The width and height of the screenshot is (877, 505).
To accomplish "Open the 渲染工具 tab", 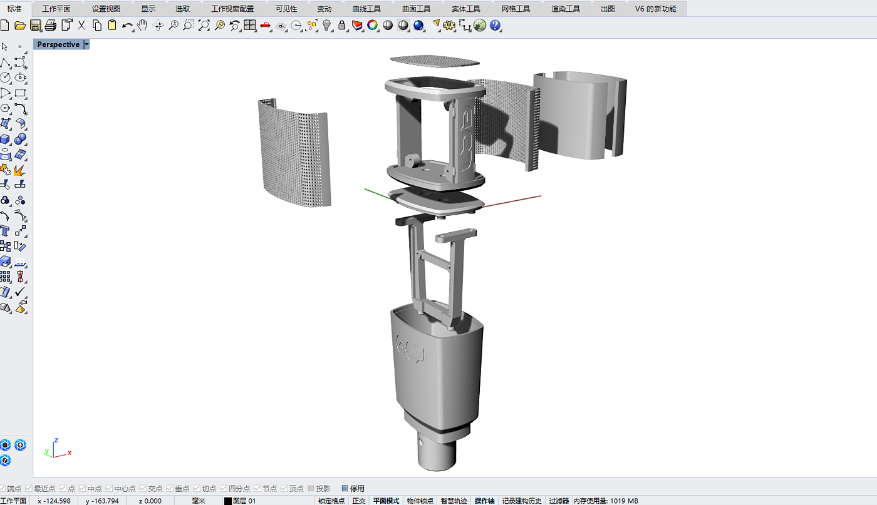I will pos(565,9).
